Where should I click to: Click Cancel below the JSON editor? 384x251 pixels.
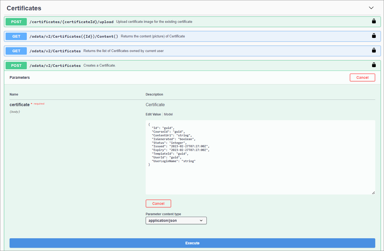click(158, 203)
